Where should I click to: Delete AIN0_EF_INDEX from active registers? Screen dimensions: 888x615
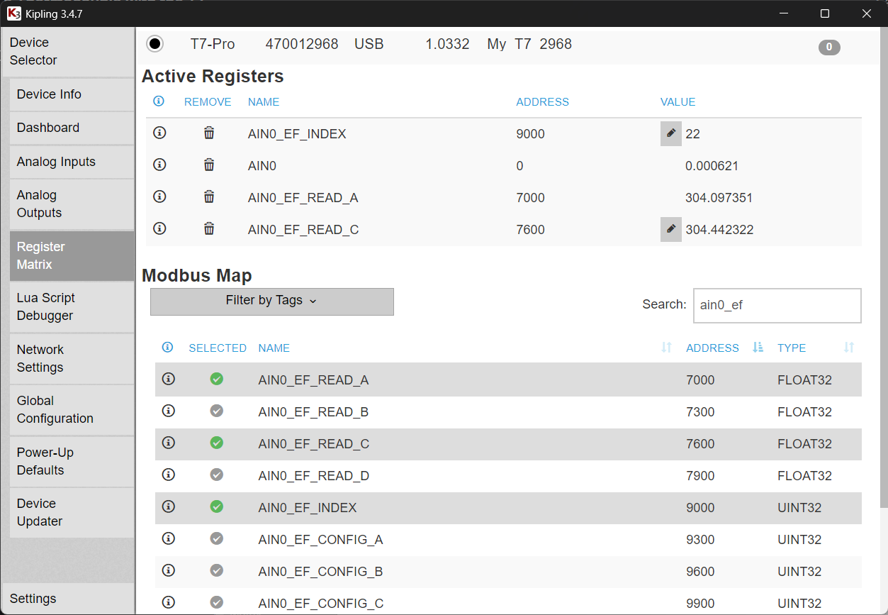pos(209,133)
